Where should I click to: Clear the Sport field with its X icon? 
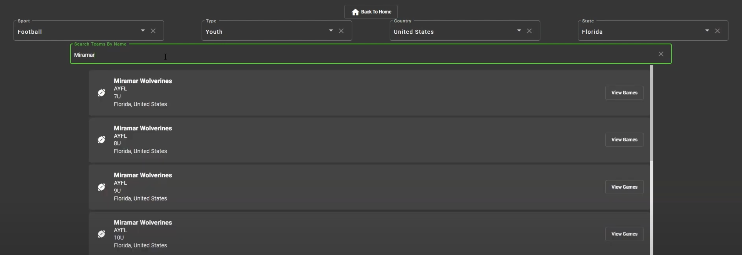(x=153, y=31)
